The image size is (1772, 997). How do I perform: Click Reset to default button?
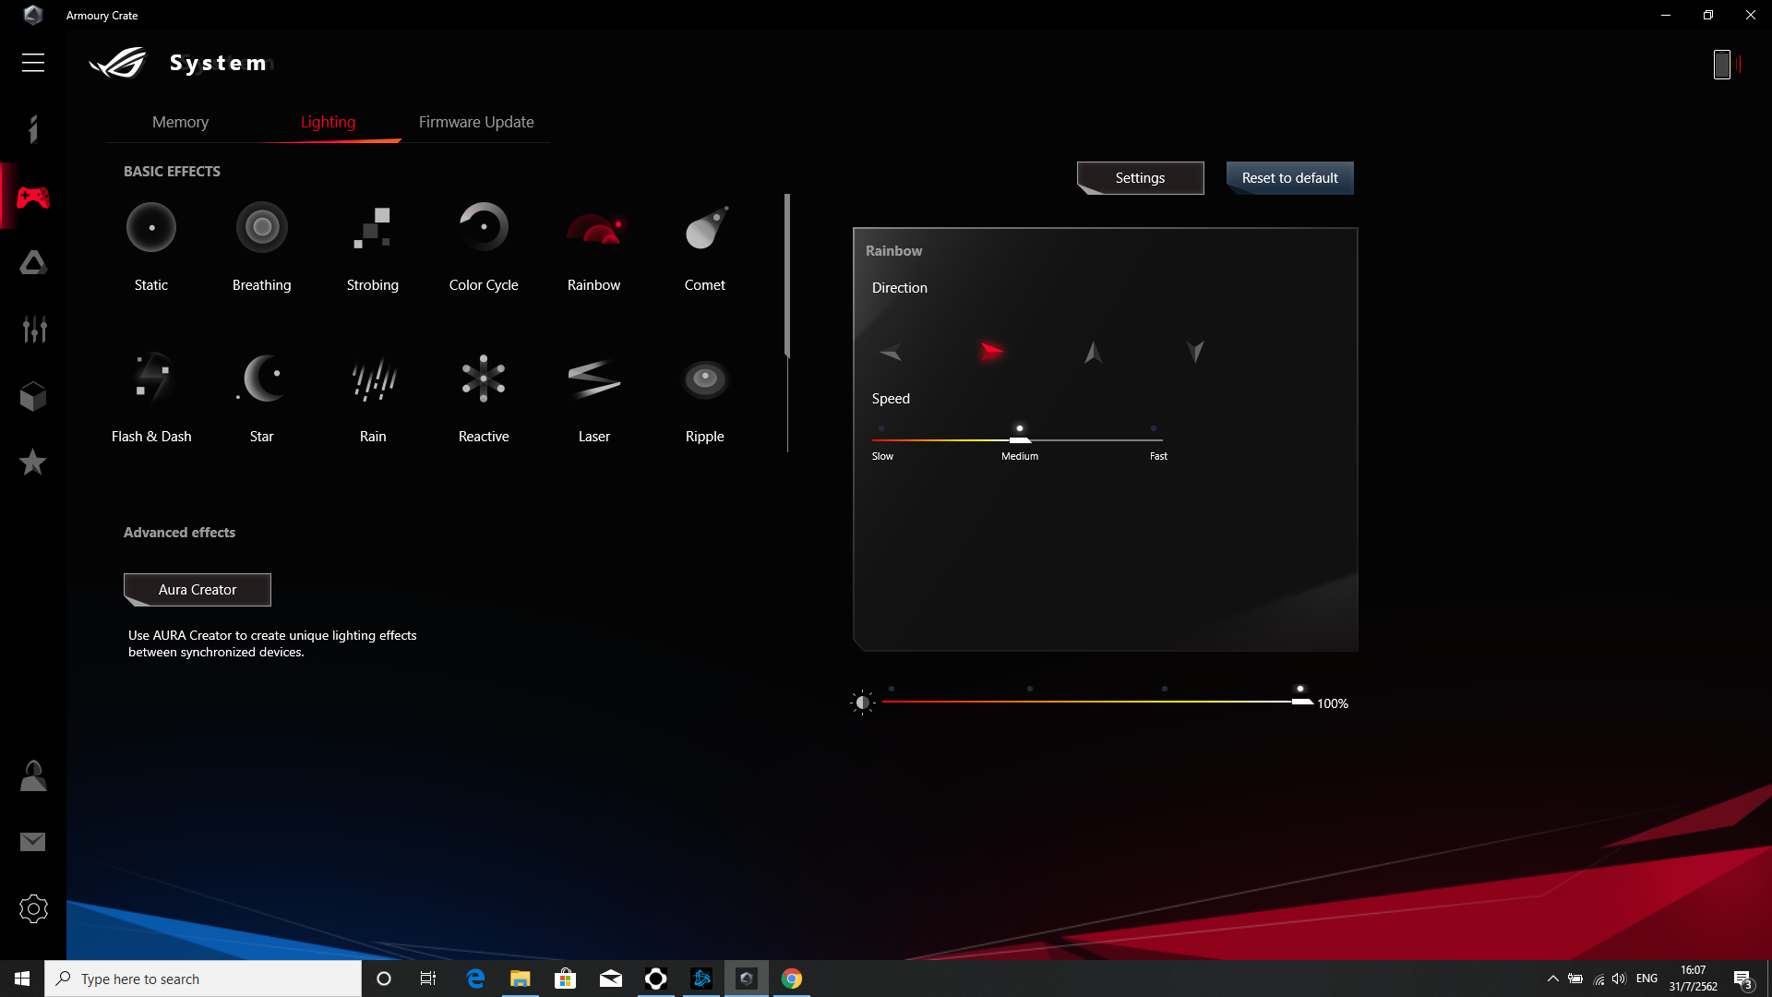1289,178
